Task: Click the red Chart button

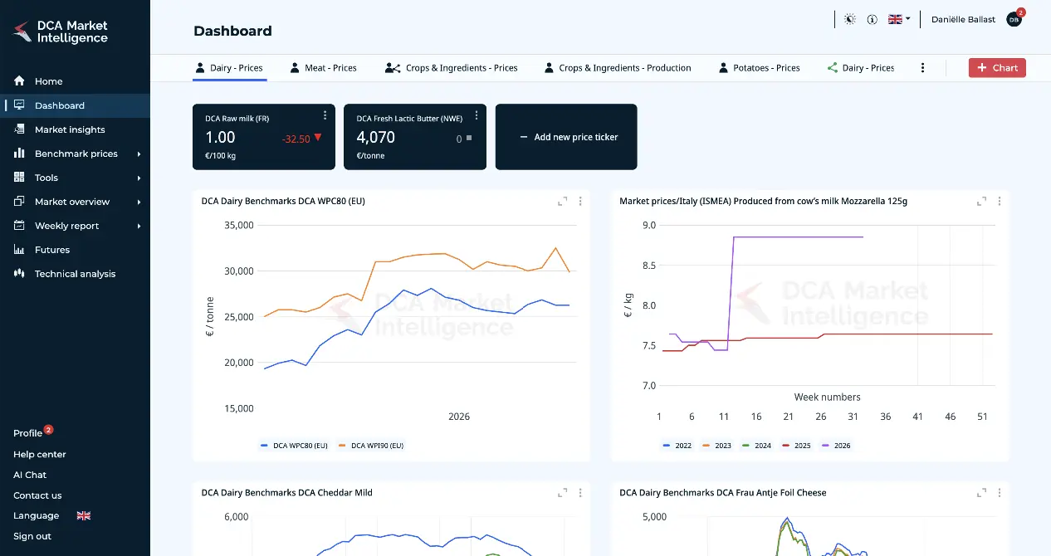Action: tap(997, 68)
